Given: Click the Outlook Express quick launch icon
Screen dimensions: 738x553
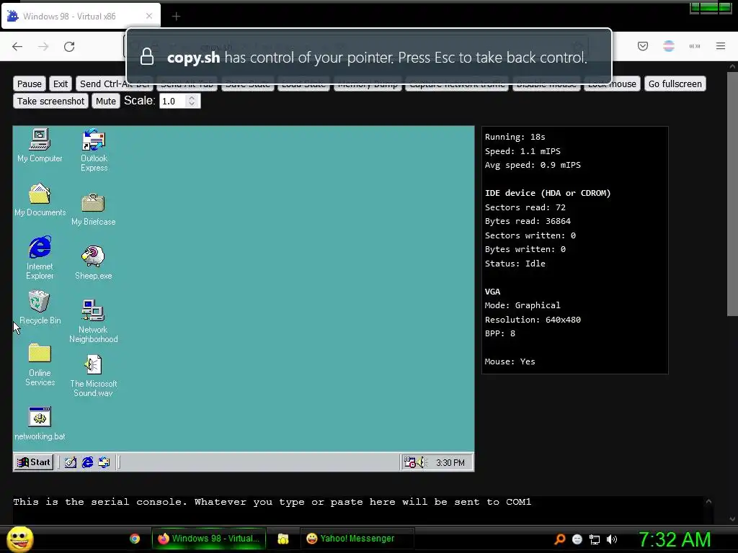Looking at the screenshot, I should (x=104, y=462).
